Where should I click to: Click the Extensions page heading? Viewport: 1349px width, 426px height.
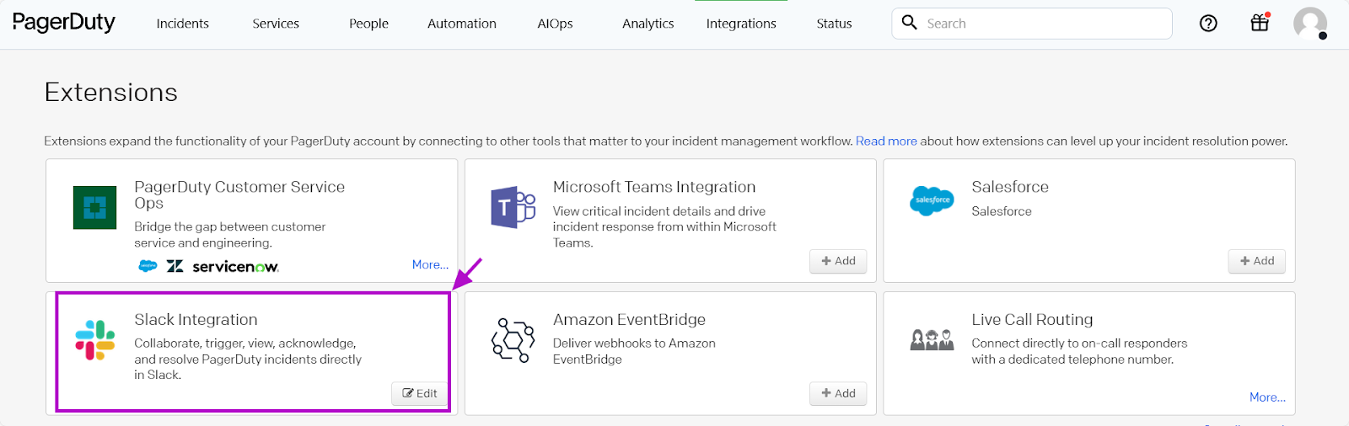[x=111, y=92]
